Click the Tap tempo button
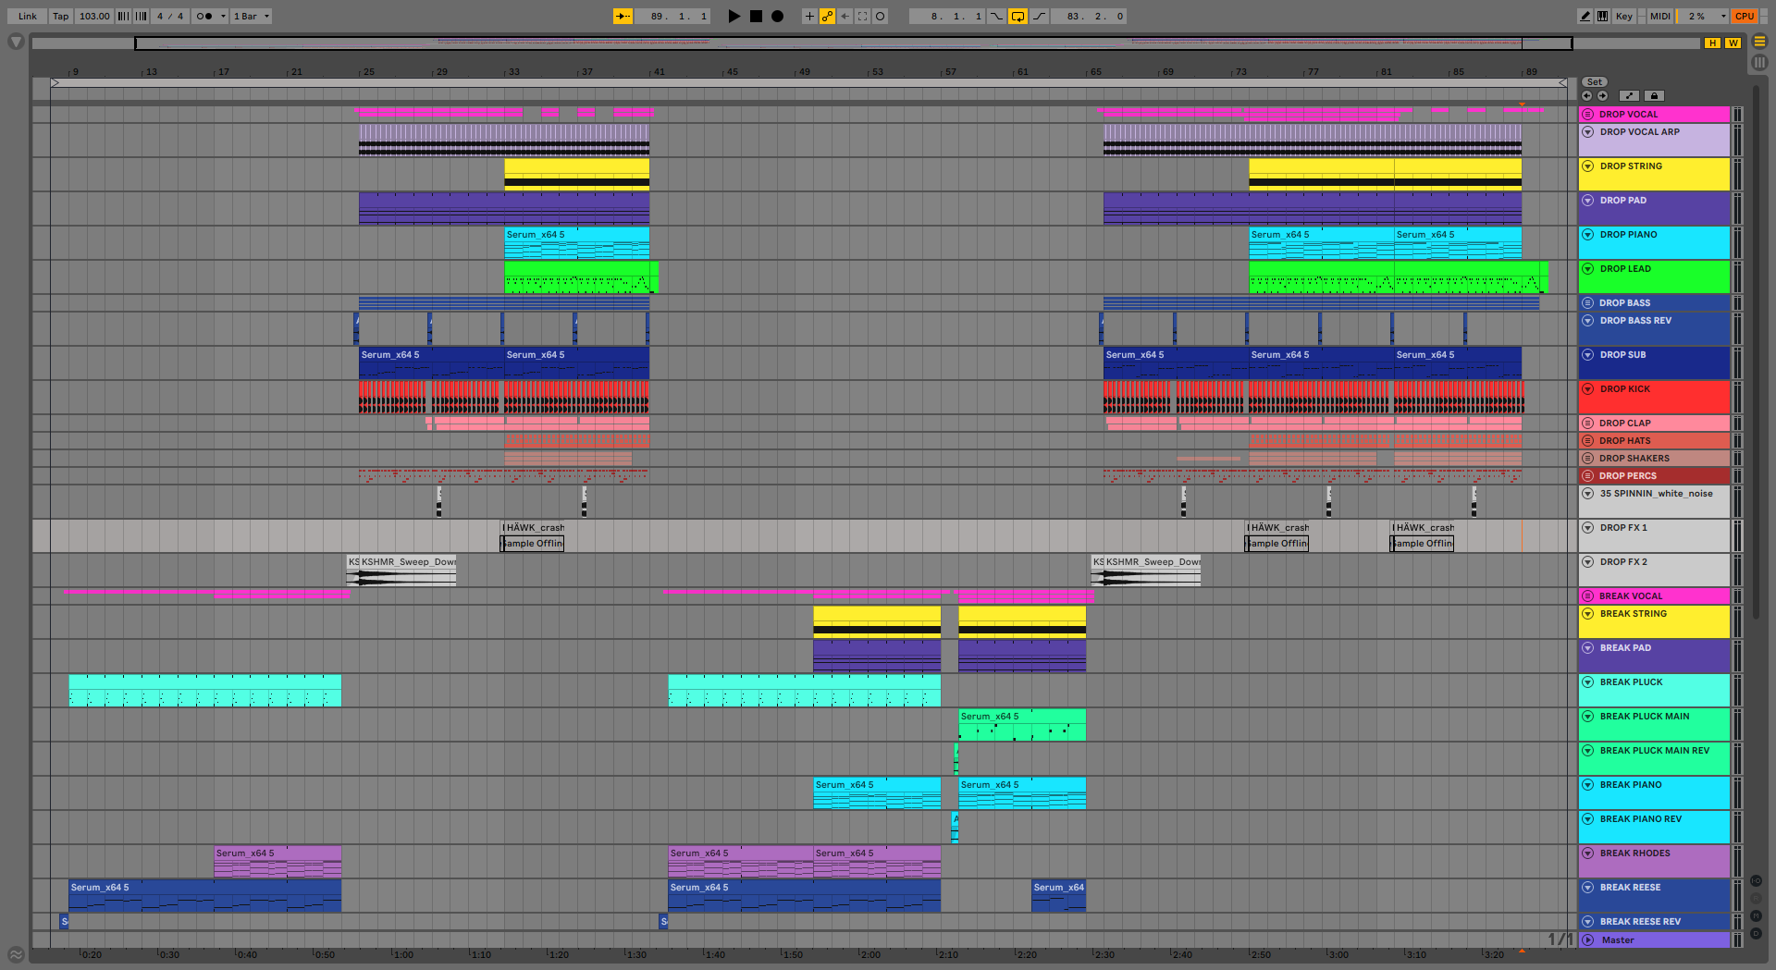 (x=60, y=16)
